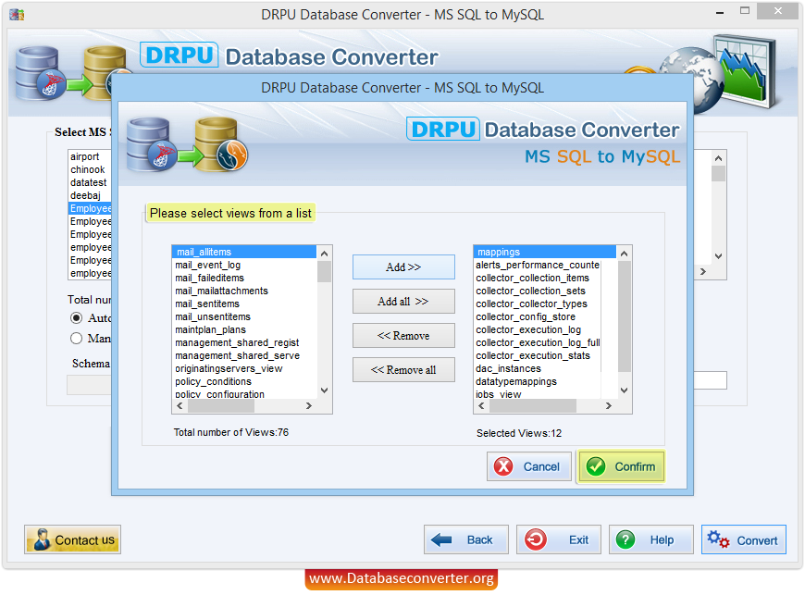This screenshot has width=805, height=595.
Task: Confirm the selected views
Action: 621,466
